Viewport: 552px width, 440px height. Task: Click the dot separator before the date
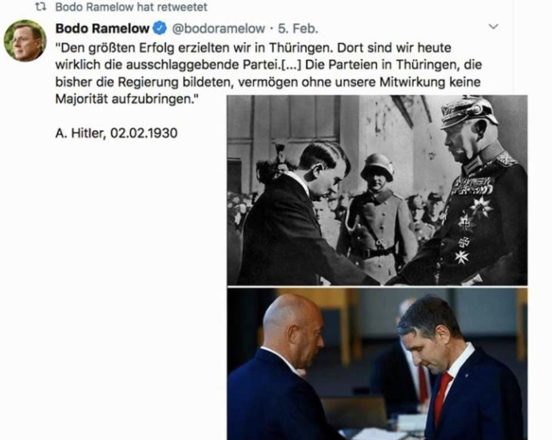(272, 28)
